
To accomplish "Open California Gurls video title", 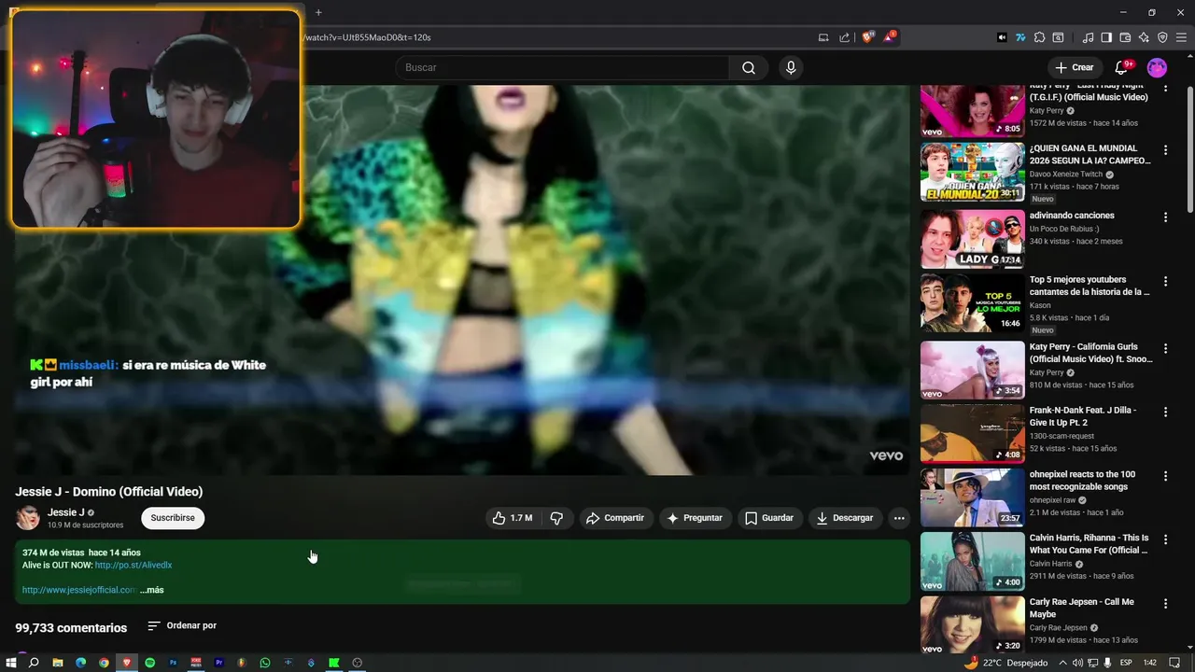I will [x=1090, y=353].
